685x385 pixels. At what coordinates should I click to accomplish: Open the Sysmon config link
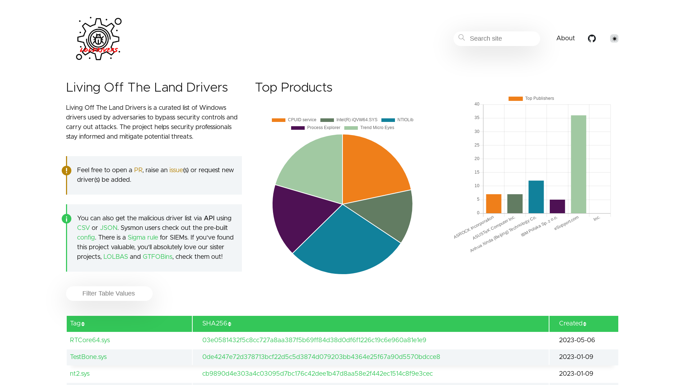pos(86,238)
